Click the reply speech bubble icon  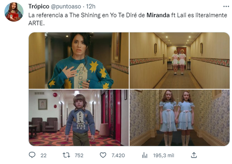(x=32, y=155)
